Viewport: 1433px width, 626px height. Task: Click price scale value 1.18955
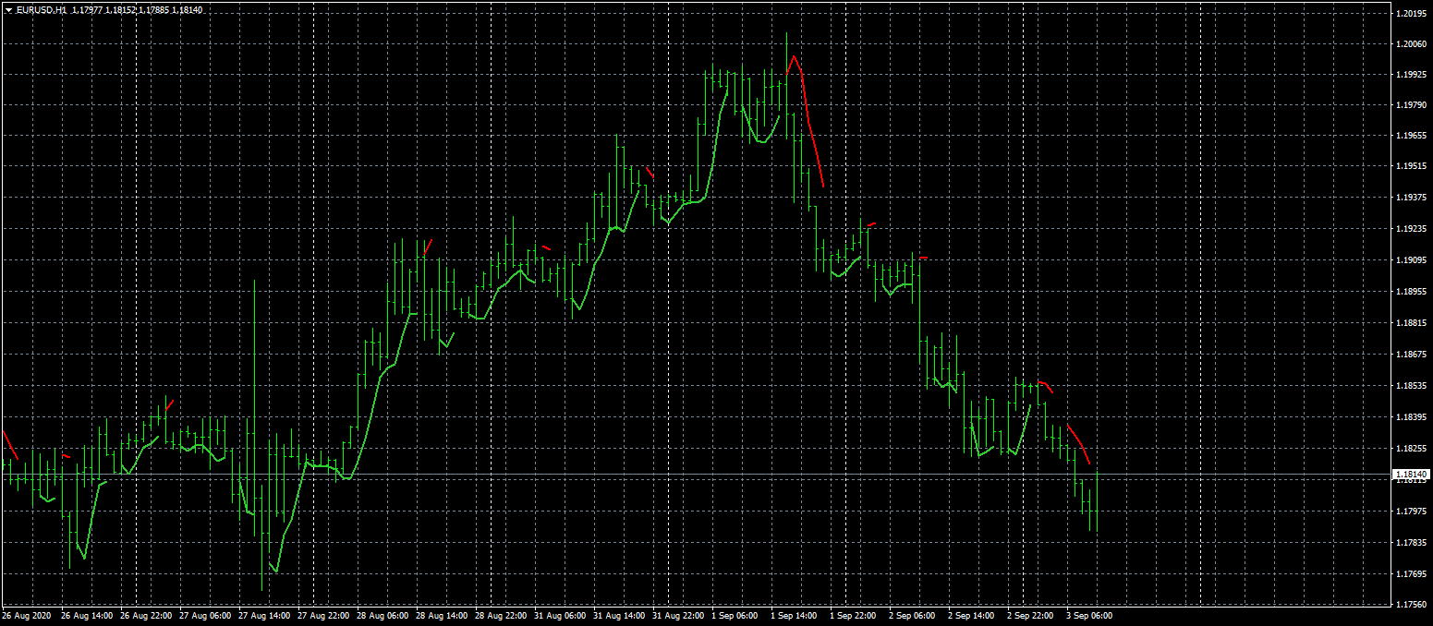point(1414,293)
